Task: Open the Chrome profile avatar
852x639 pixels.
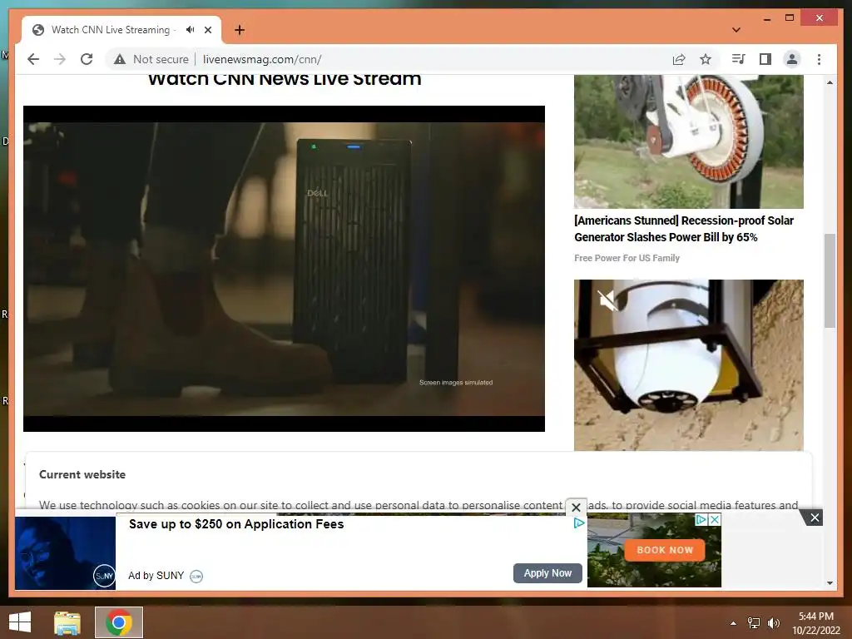Action: 792,59
